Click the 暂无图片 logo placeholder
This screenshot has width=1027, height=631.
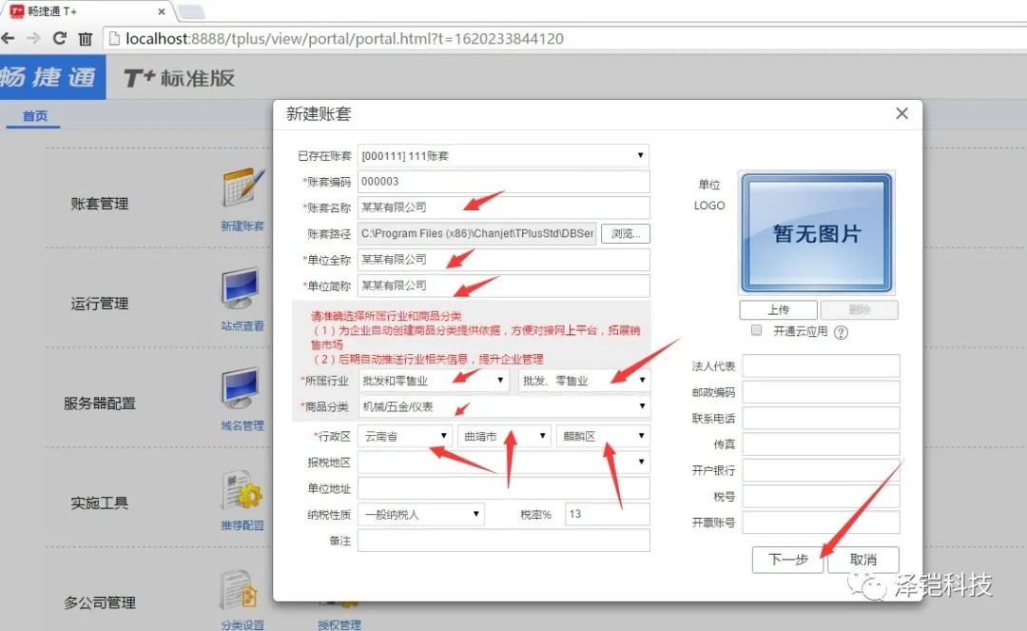816,234
